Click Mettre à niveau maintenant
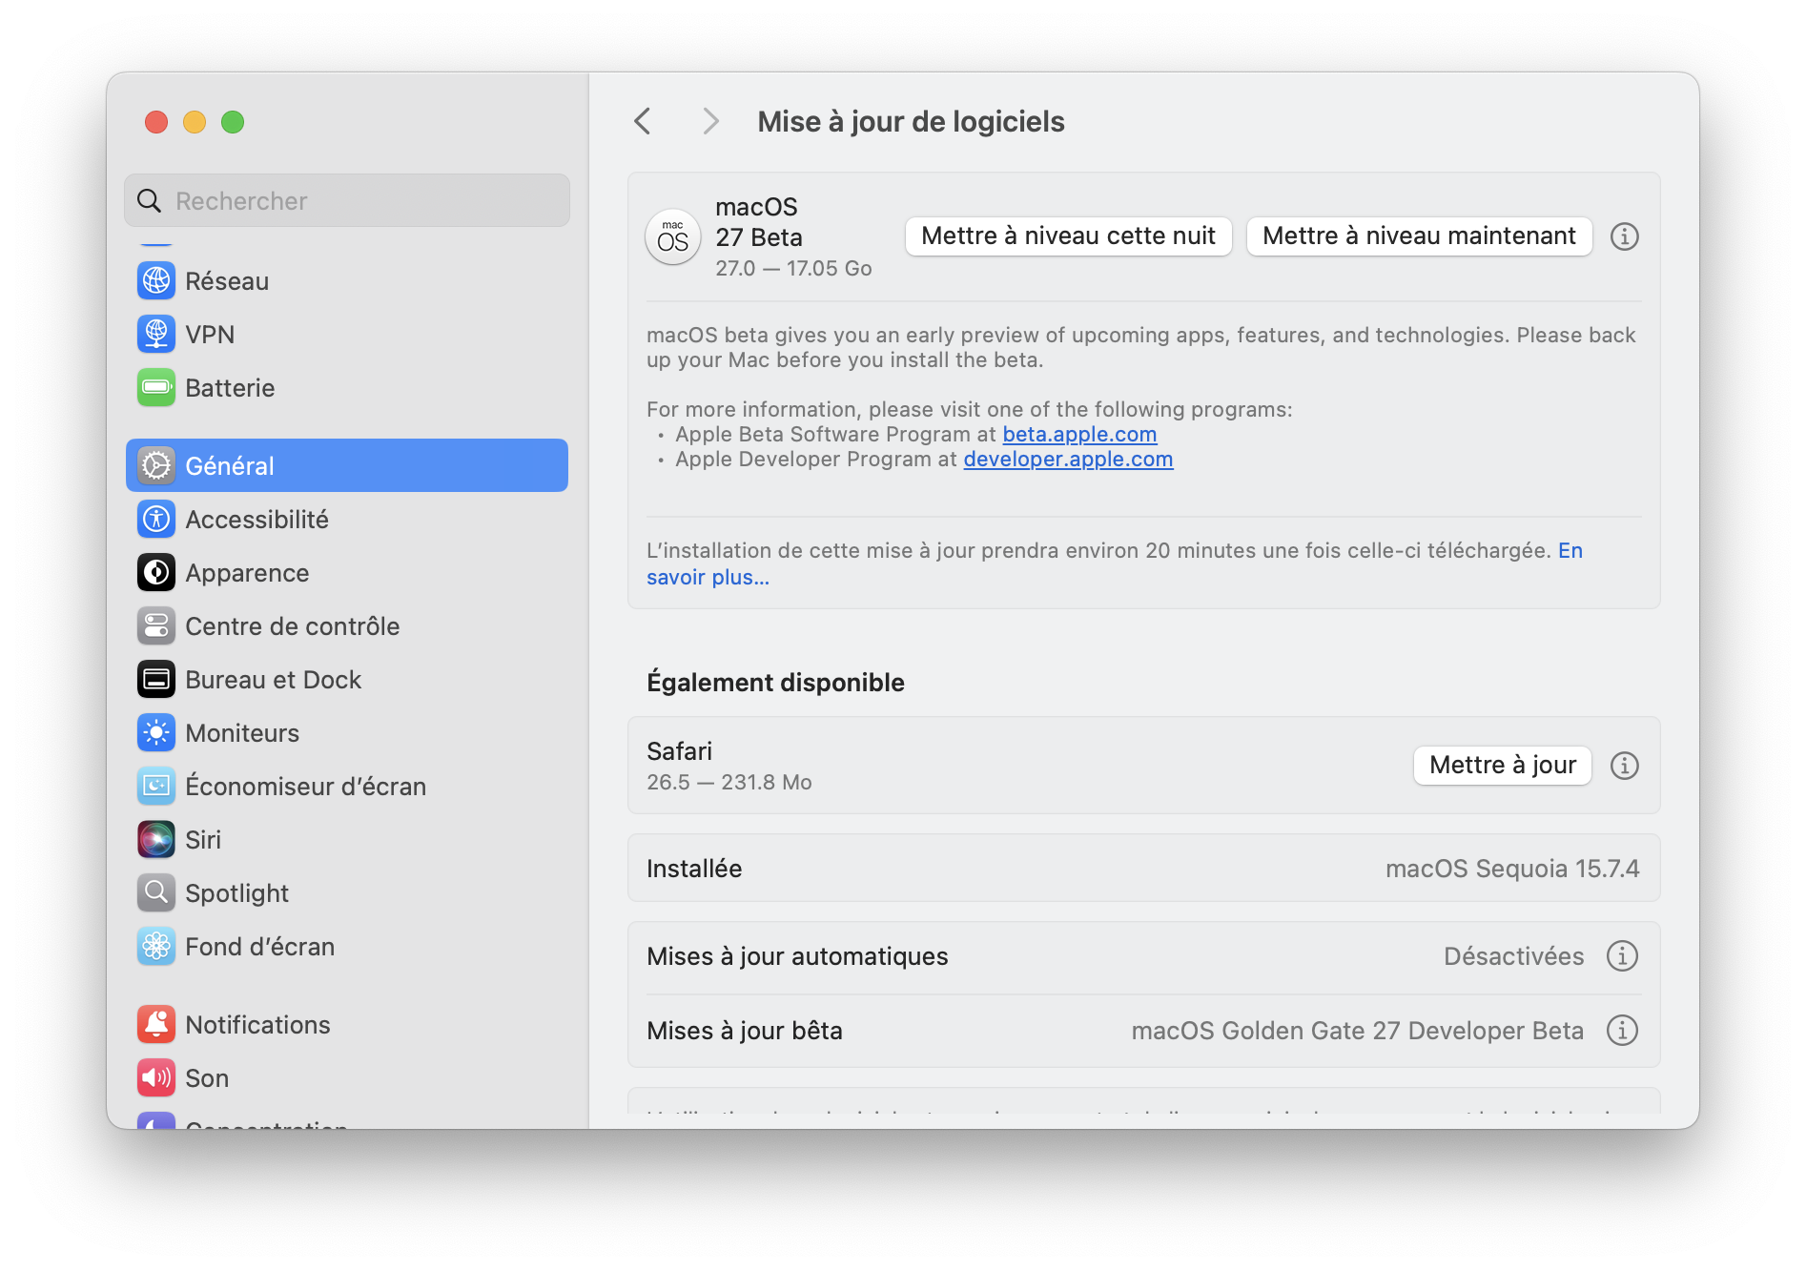Viewport: 1806px width, 1270px height. [1419, 236]
